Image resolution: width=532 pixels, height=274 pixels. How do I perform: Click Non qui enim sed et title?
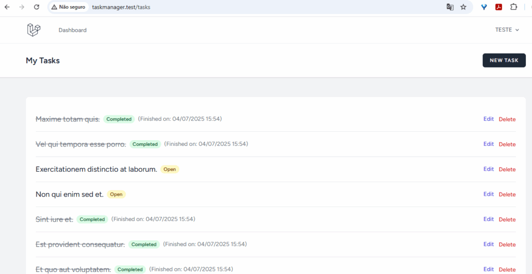click(70, 194)
